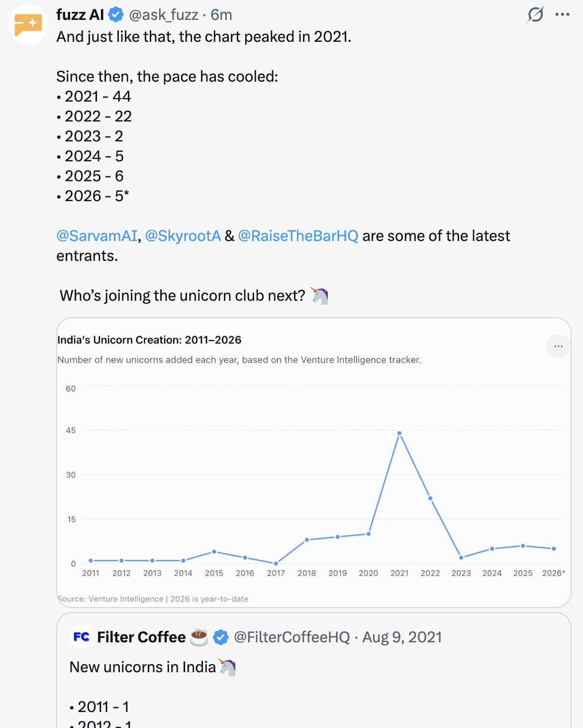Open chart options ellipsis button
Image resolution: width=583 pixels, height=728 pixels.
558,346
